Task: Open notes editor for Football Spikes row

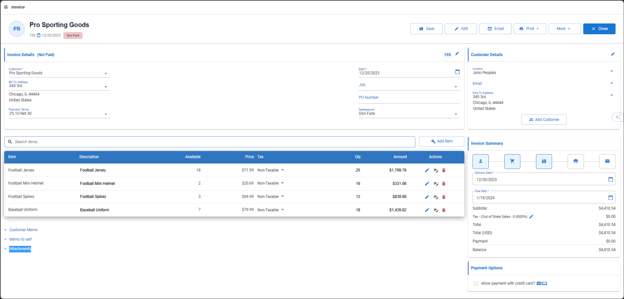Action: (435, 197)
